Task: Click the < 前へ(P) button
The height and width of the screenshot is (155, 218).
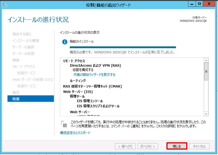Action: (x=125, y=146)
